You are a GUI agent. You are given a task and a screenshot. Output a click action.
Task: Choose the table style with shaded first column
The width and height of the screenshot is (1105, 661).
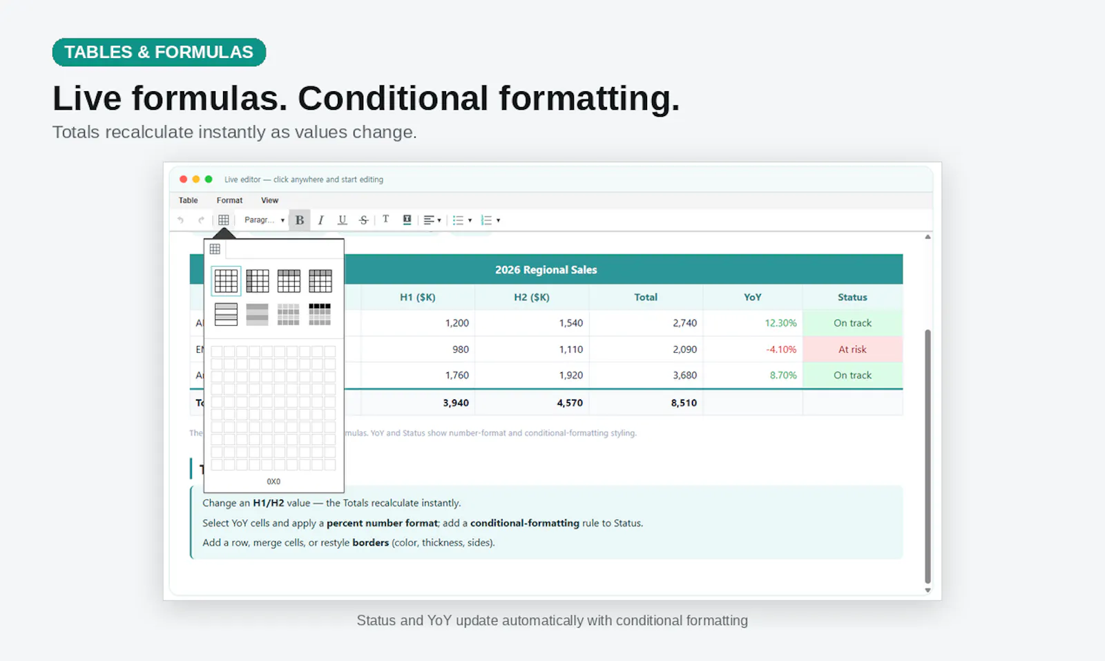click(258, 281)
